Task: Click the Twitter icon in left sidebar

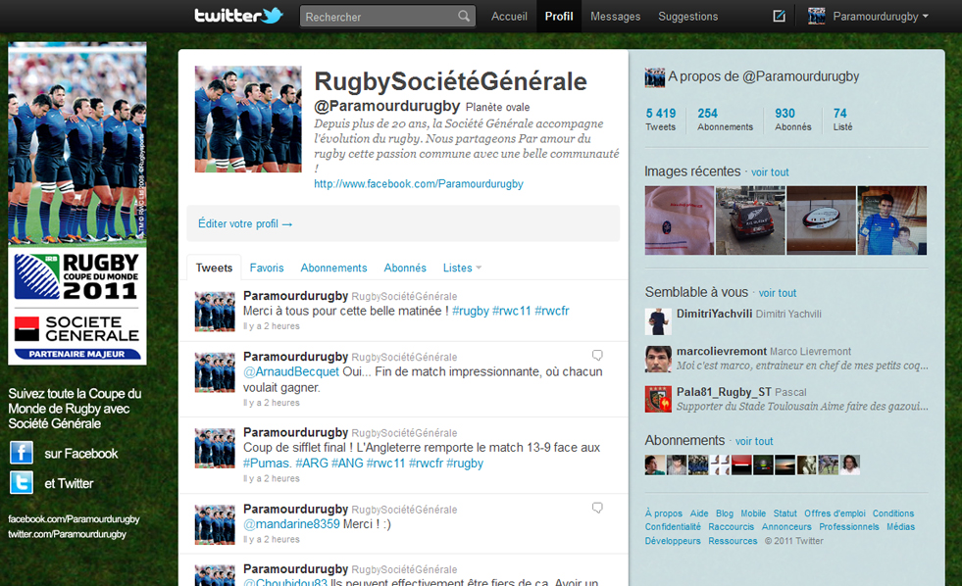Action: 22,482
